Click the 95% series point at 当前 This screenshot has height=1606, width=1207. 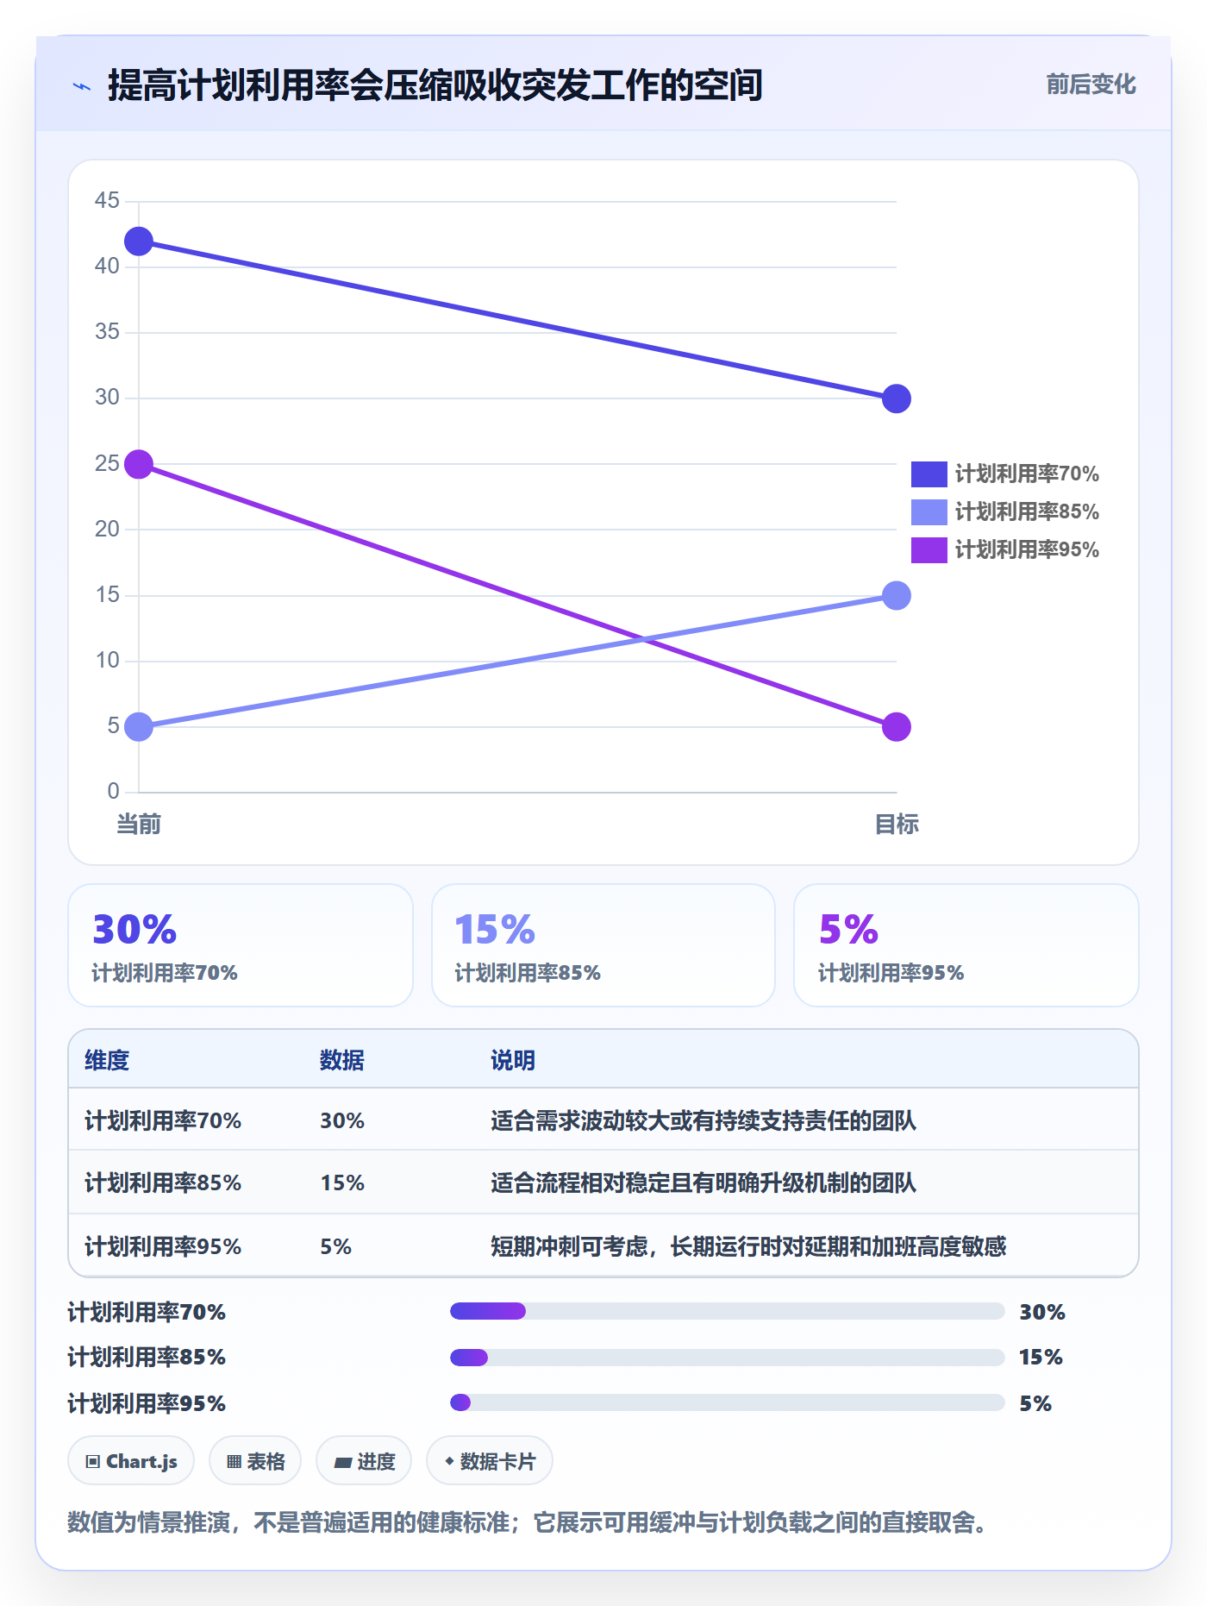click(x=139, y=465)
